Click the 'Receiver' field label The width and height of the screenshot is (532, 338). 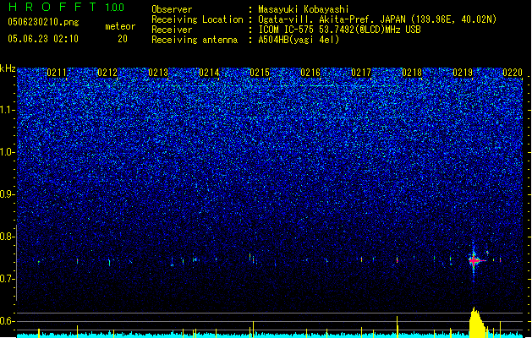(x=172, y=30)
